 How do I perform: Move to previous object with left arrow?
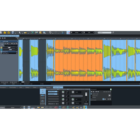tap(96, 92)
